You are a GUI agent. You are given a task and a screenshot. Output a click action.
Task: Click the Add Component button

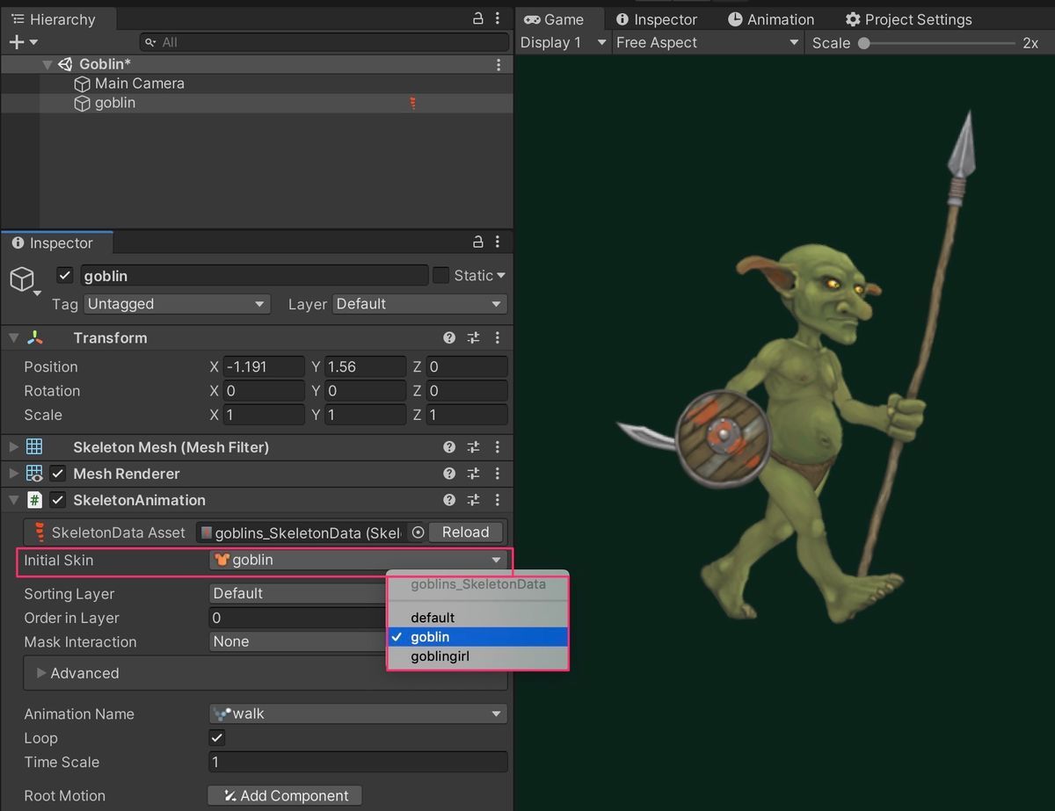(x=284, y=795)
